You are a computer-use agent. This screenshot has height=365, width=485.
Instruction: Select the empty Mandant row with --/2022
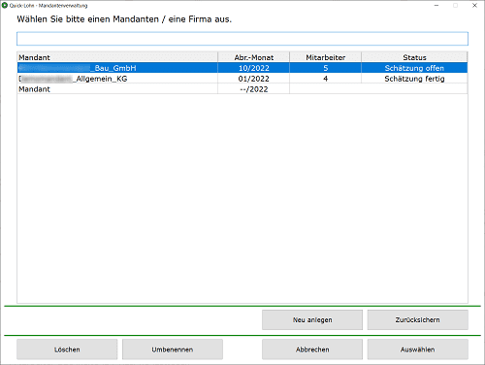242,89
